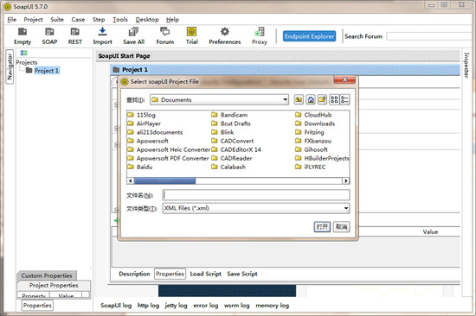The height and width of the screenshot is (316, 476).
Task: Select Project 1 in navigator tree
Action: (46, 71)
